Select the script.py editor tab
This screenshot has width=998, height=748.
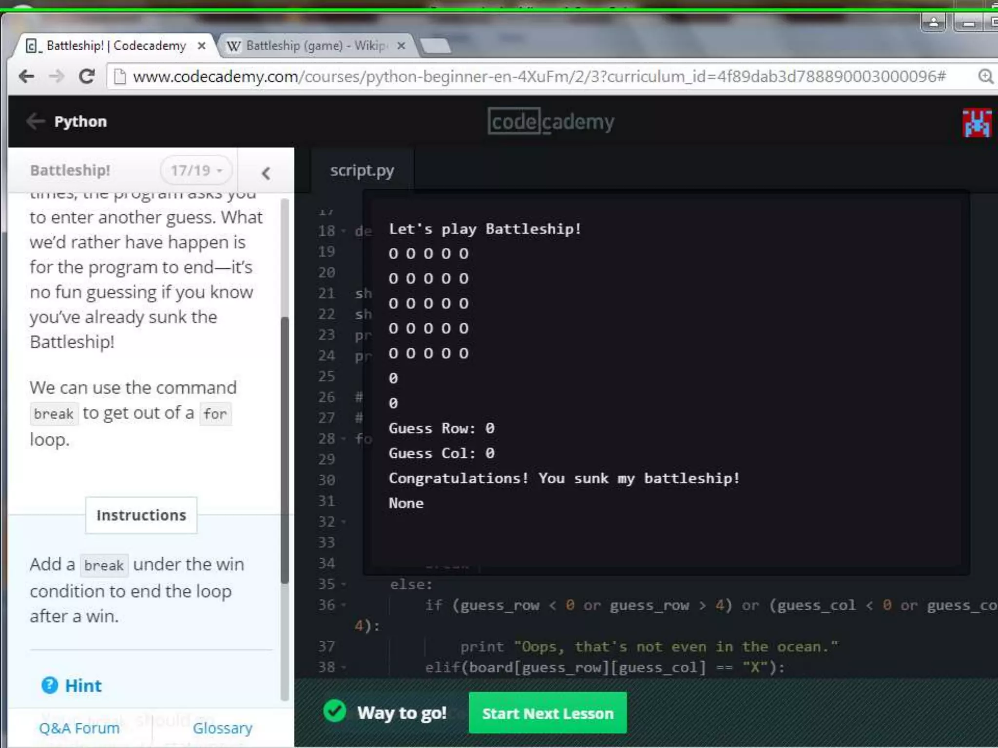(x=362, y=170)
